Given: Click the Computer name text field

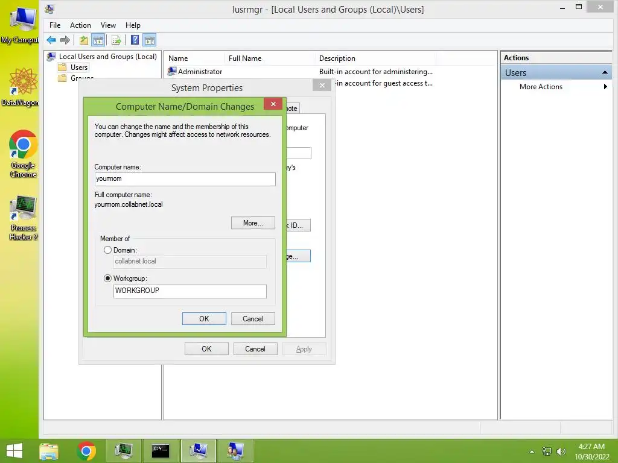Looking at the screenshot, I should (185, 179).
